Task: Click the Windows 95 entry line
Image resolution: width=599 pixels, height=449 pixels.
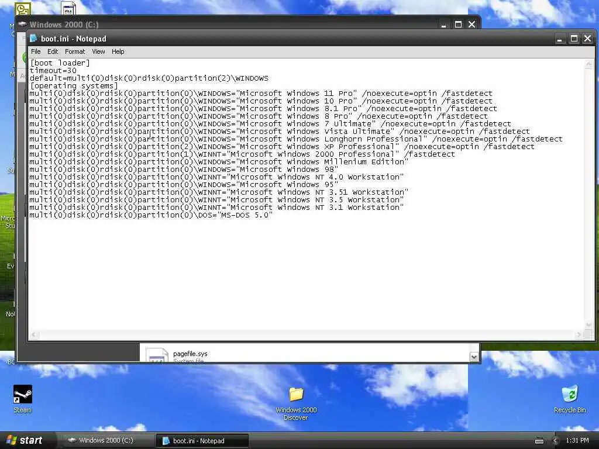Action: [184, 185]
